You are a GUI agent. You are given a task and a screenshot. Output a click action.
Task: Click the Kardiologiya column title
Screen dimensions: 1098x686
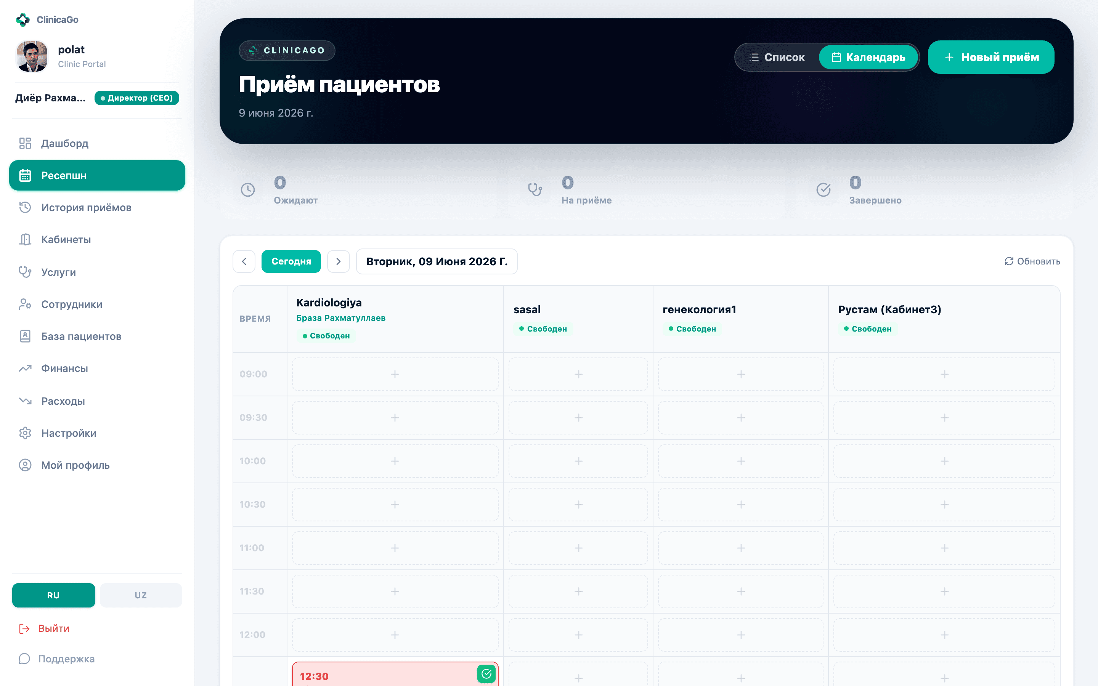[x=329, y=303]
